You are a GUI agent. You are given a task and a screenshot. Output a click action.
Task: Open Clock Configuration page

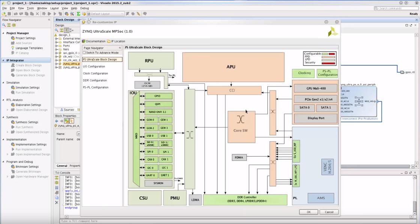click(x=95, y=73)
